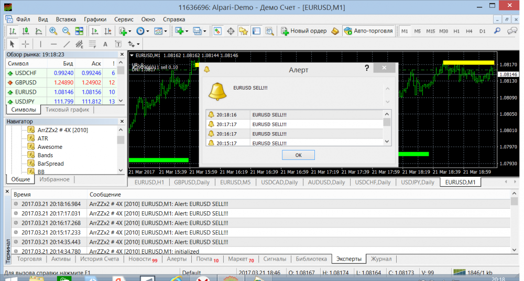Select the arrow cursor tool
The width and height of the screenshot is (524, 281).
tap(12, 44)
